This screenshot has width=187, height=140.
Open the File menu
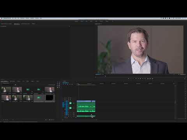(13, 18)
